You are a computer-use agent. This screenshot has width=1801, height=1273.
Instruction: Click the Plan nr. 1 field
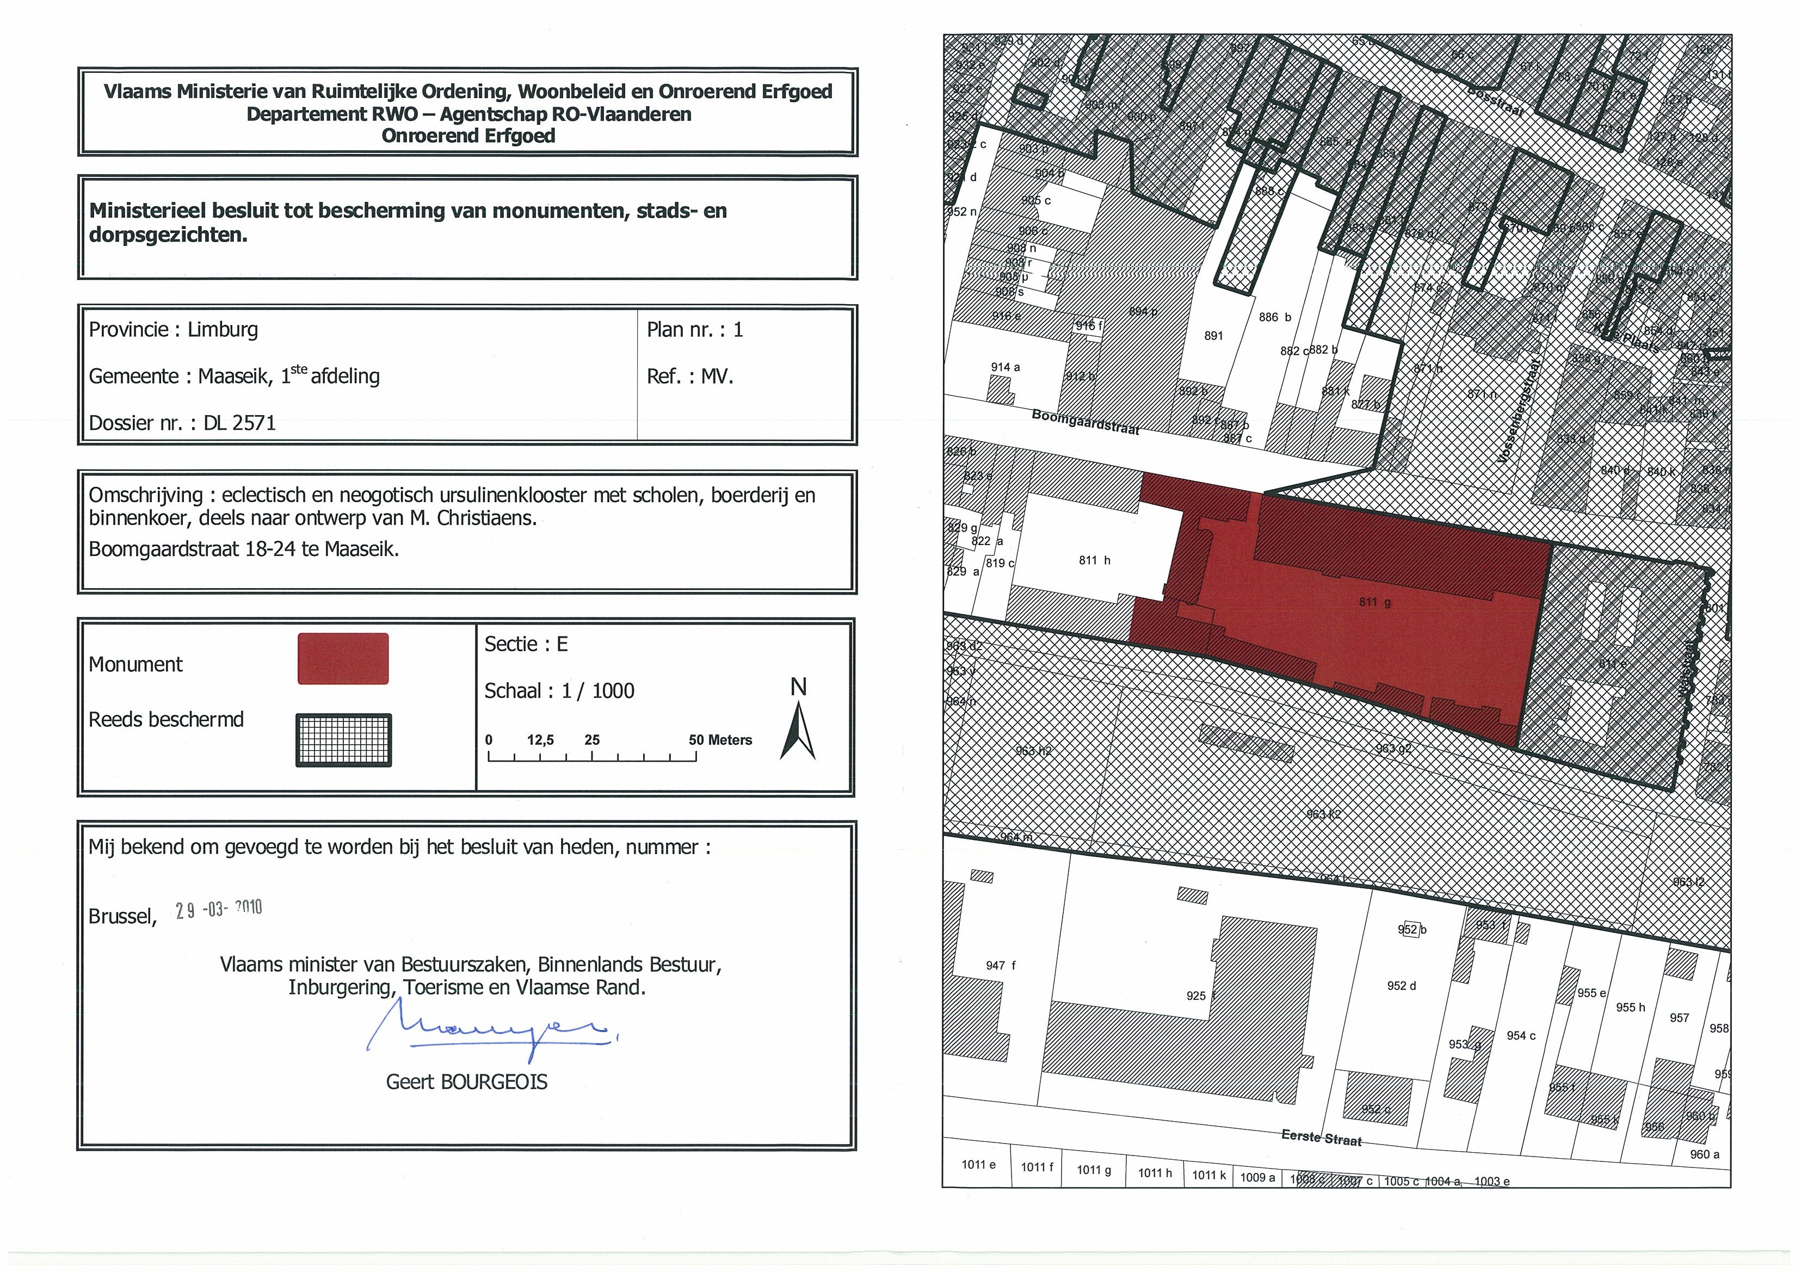click(x=694, y=330)
